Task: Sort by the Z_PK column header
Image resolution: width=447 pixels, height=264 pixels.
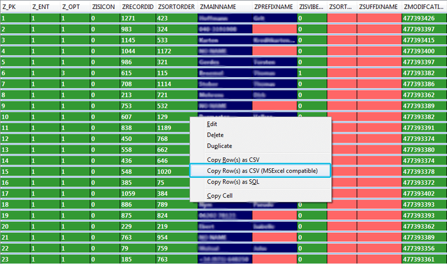Action: click(x=15, y=7)
